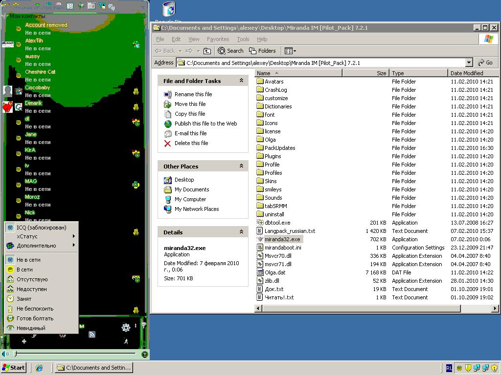Click the calendar icon in Miranda toolbar
This screenshot has width=501, height=375.
(x=91, y=6)
